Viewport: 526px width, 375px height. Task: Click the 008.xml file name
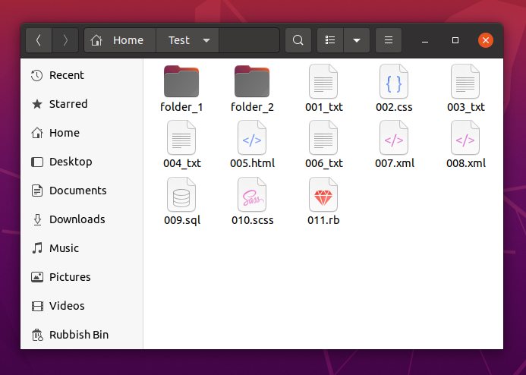466,163
